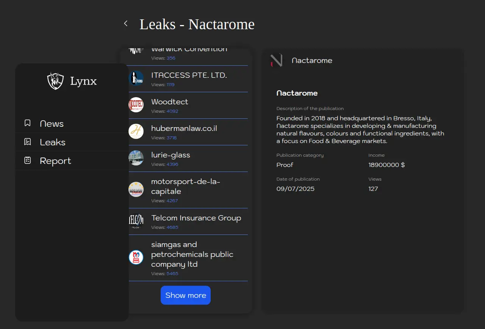Open the News menu item
This screenshot has height=329, width=485.
[x=52, y=124]
